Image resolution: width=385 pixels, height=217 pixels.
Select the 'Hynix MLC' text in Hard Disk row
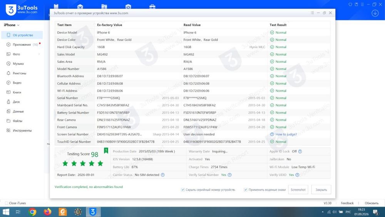(x=257, y=47)
